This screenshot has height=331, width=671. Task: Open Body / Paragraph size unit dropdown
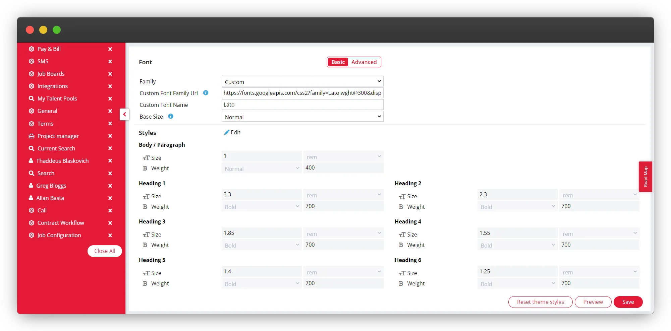(x=343, y=156)
